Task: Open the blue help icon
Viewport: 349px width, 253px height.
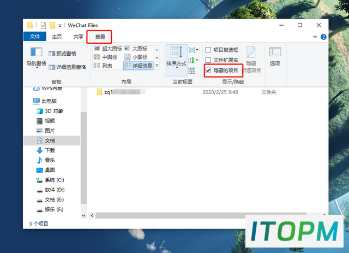Action: coord(323,37)
